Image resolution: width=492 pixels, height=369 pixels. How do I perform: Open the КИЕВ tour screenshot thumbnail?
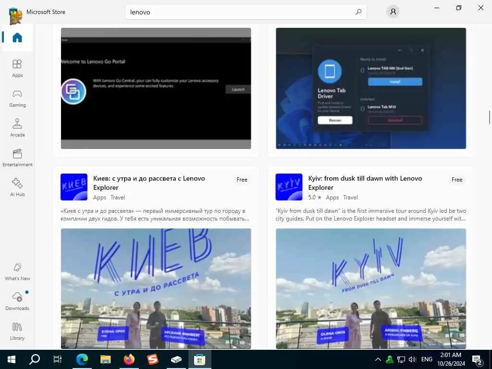click(x=156, y=288)
